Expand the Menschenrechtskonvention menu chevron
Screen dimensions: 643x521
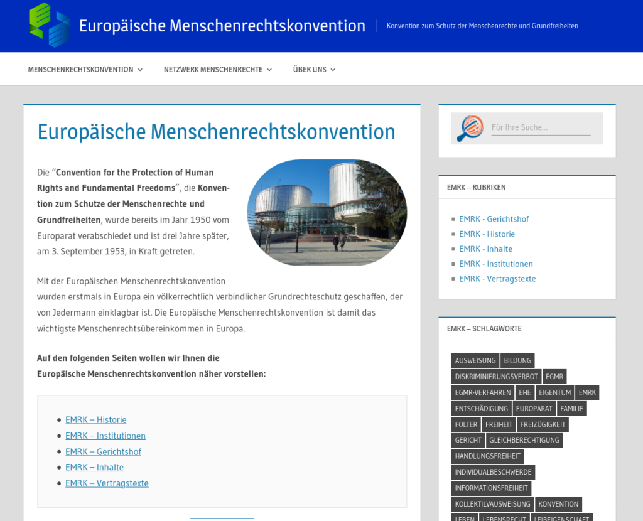coord(140,70)
